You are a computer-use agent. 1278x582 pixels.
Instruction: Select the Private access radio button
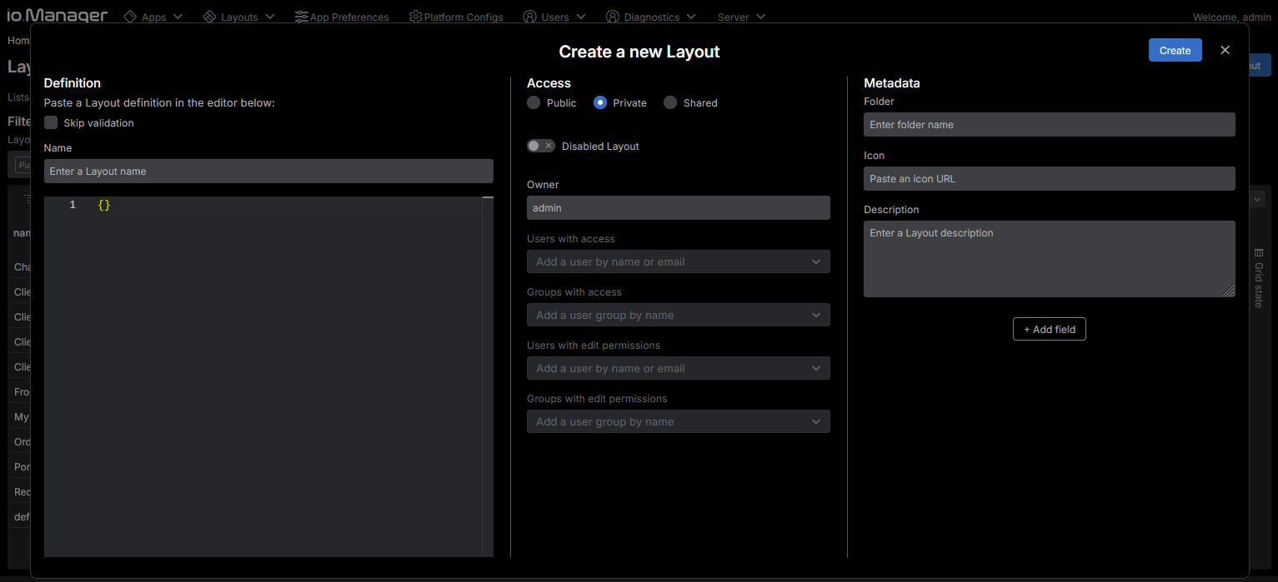pyautogui.click(x=600, y=102)
